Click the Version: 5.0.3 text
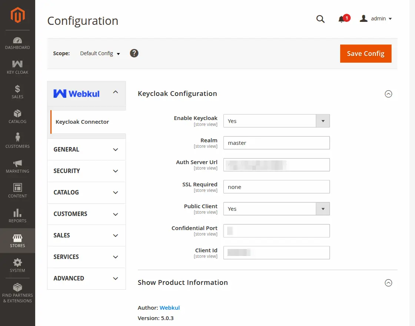 156,318
